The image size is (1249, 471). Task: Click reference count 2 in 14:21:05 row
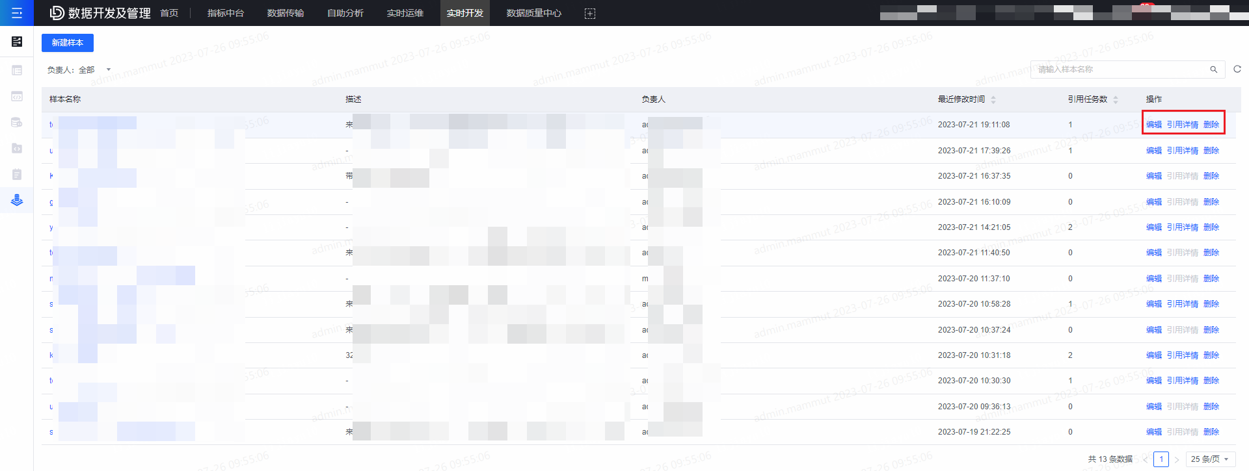tap(1070, 227)
